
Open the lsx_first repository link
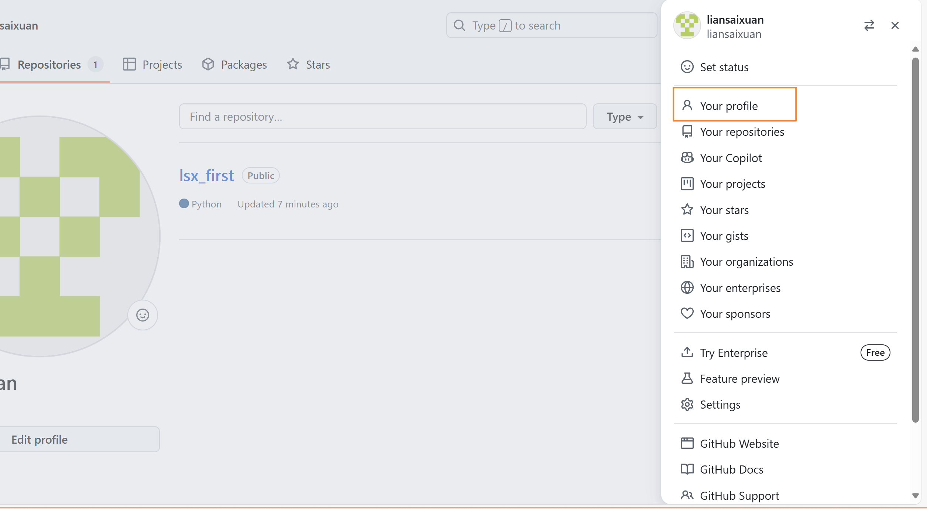pyautogui.click(x=206, y=176)
